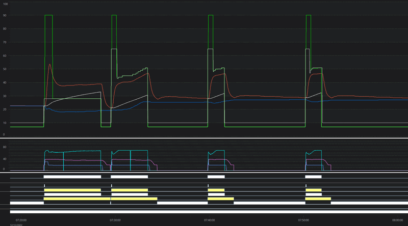Select the green 90-level spike just before 07:30:00

[114, 15]
